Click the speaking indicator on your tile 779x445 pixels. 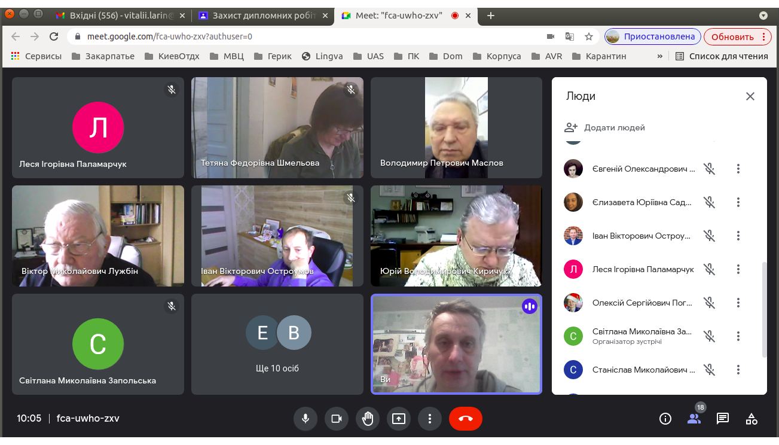[529, 307]
